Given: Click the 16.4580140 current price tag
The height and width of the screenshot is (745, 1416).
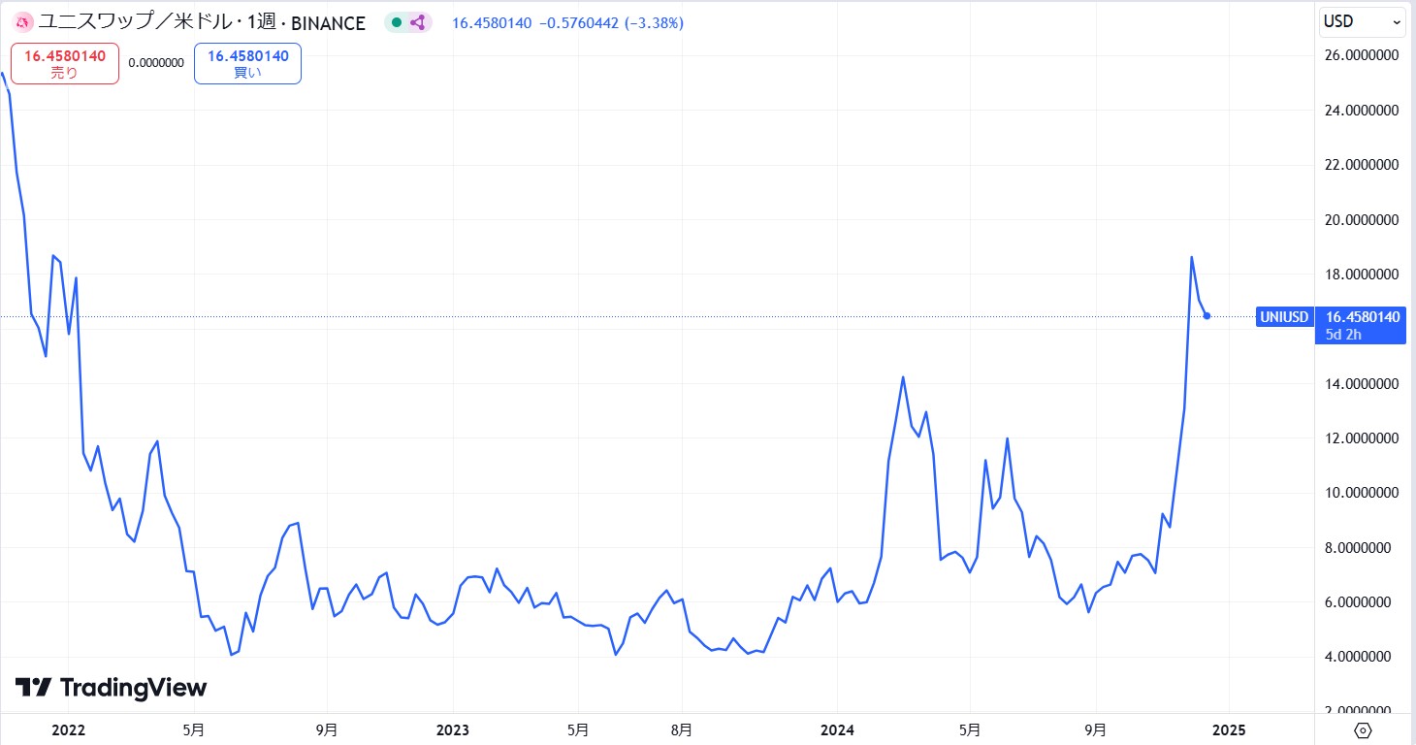Looking at the screenshot, I should [1363, 317].
